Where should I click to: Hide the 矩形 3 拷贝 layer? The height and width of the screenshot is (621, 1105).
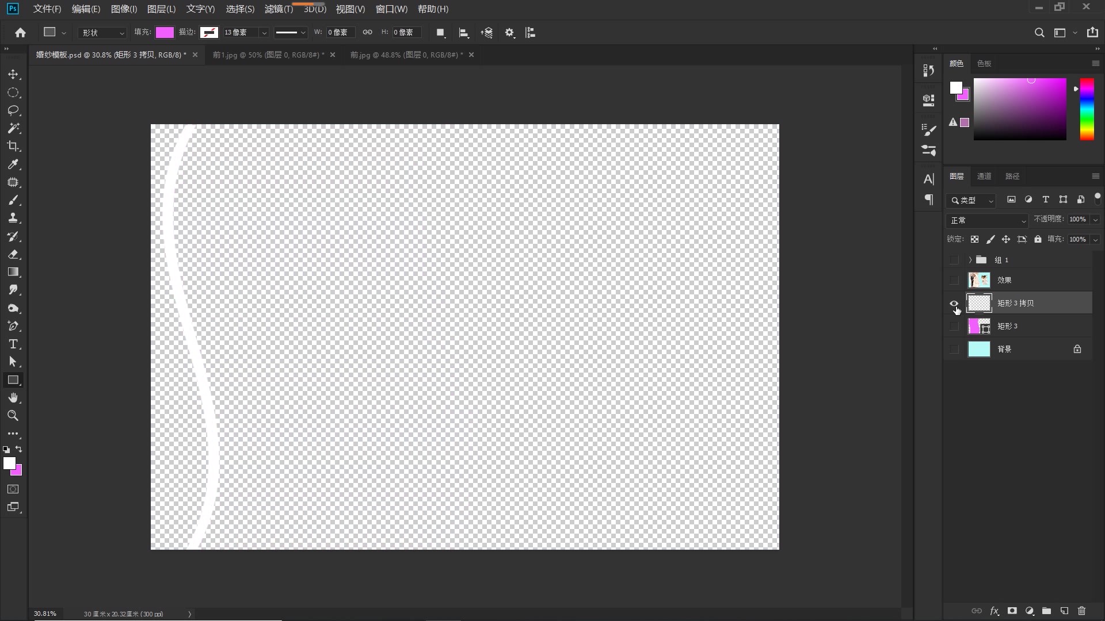click(x=954, y=304)
